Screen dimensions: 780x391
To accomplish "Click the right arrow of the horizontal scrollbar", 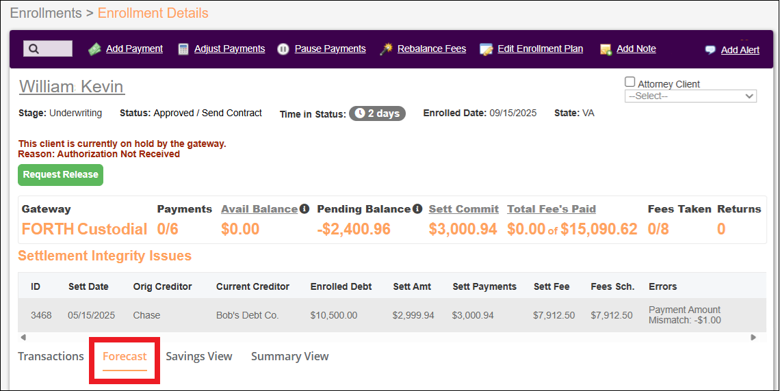I will [x=753, y=338].
